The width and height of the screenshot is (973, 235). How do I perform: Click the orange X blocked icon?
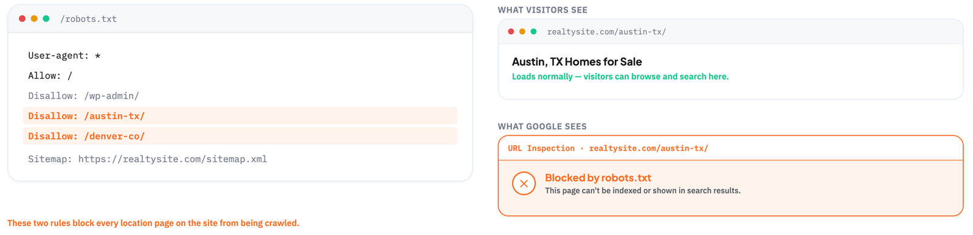524,183
